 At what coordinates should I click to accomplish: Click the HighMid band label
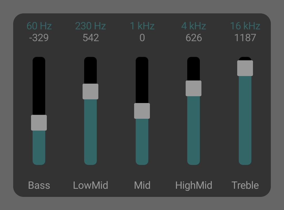tap(194, 185)
